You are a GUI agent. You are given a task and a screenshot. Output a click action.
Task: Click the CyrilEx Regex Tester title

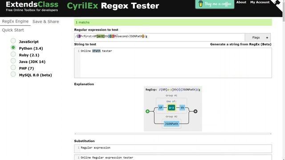coord(113,6)
